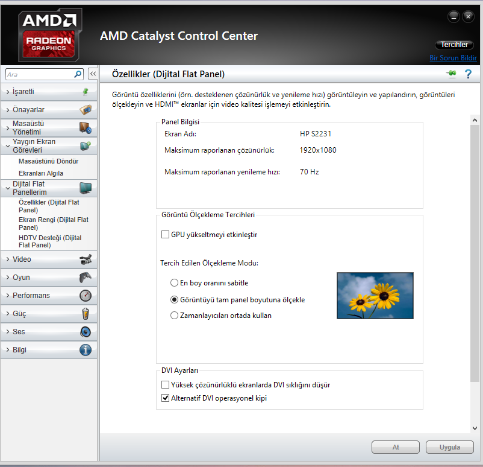This screenshot has width=483, height=467.
Task: Click the Güç battery icon
Action: point(86,314)
